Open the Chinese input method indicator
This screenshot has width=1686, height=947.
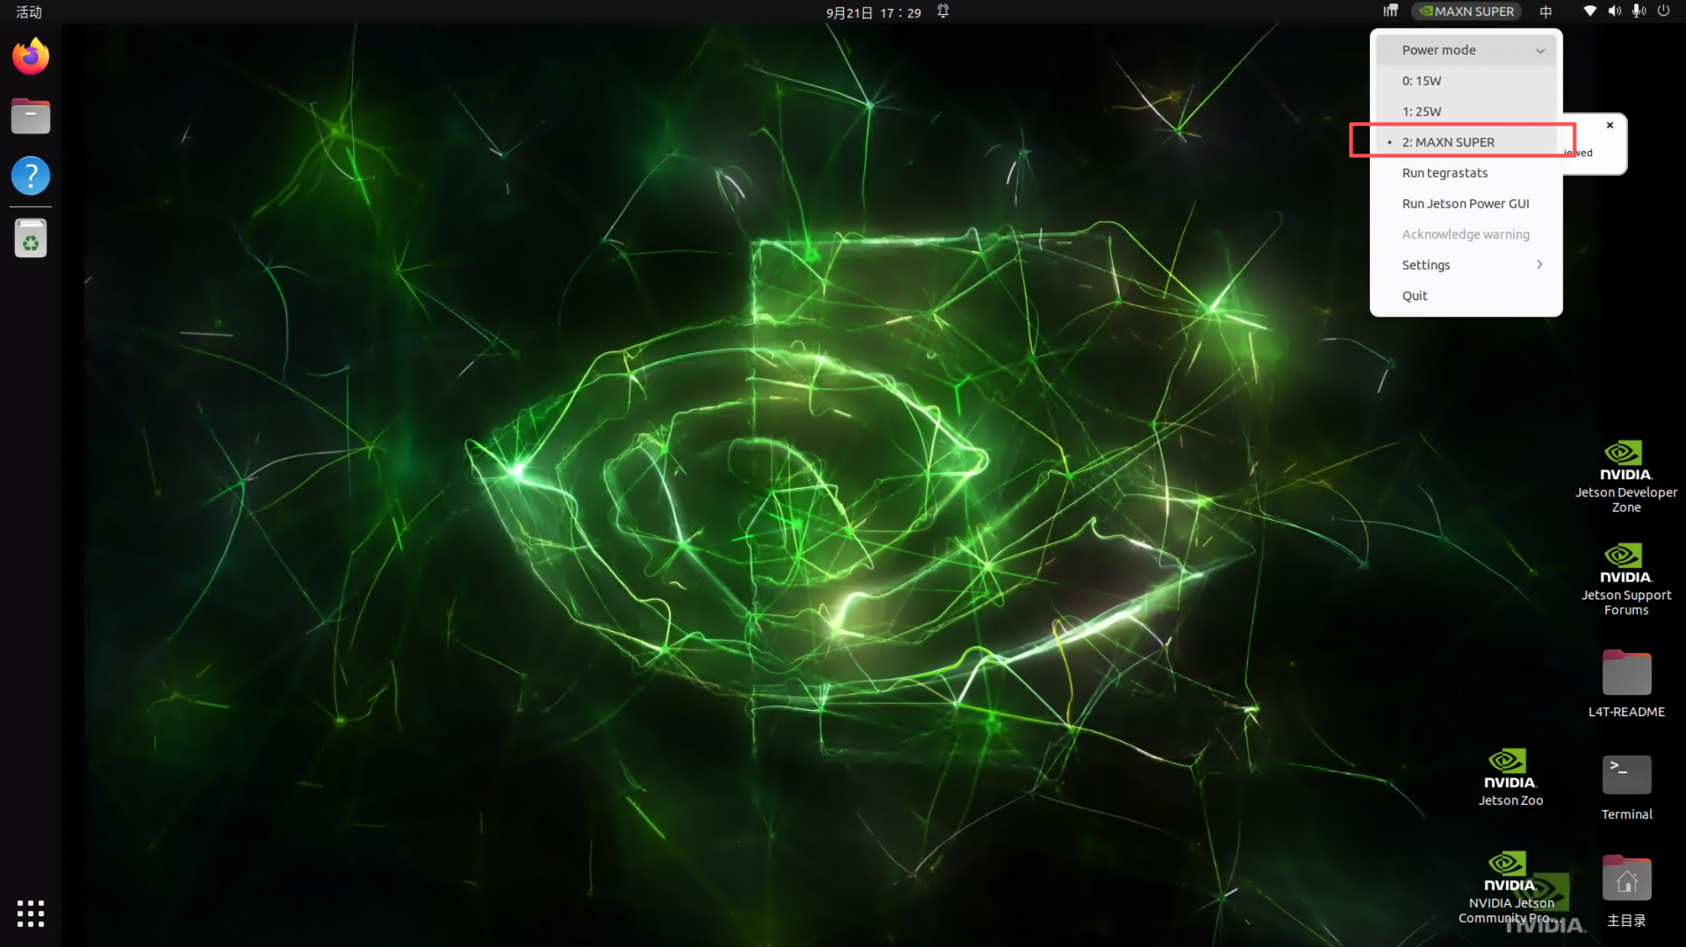point(1546,11)
